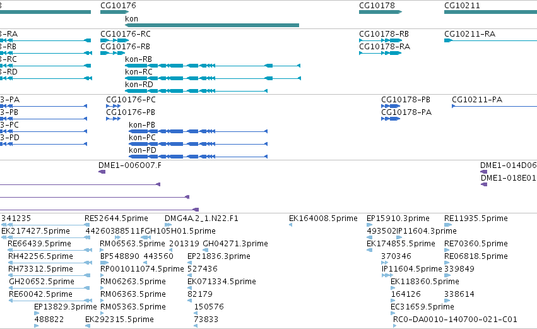
Task: Click the RH73312.5prime EST label
Action: 41,270
